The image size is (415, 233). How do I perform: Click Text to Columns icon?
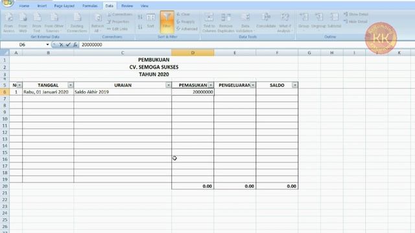[x=209, y=23]
